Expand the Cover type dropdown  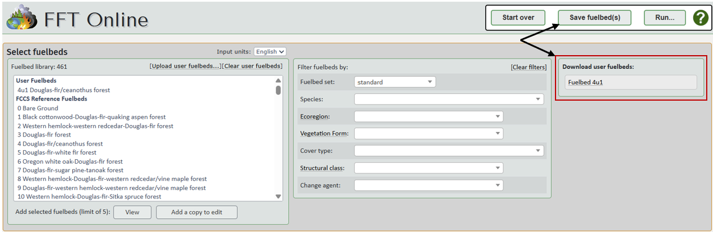449,151
